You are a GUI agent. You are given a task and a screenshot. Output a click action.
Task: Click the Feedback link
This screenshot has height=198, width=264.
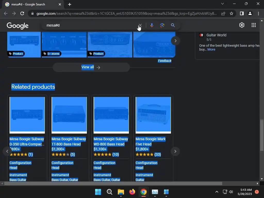coord(165,61)
